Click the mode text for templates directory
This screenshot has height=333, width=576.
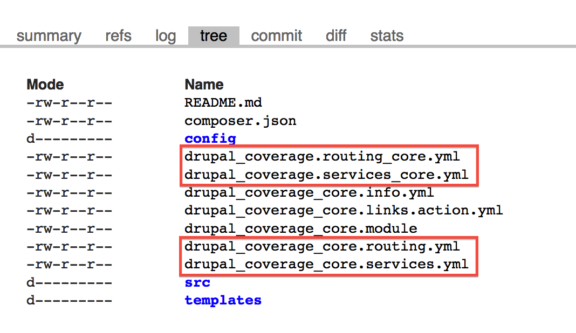(x=70, y=301)
